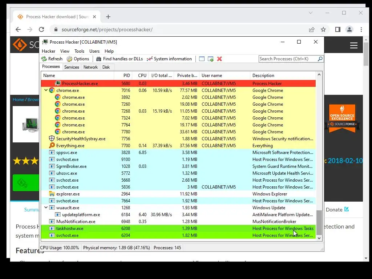Open SourceForge hamburger menu
Screen dimensions: 372x279
[x=354, y=45]
